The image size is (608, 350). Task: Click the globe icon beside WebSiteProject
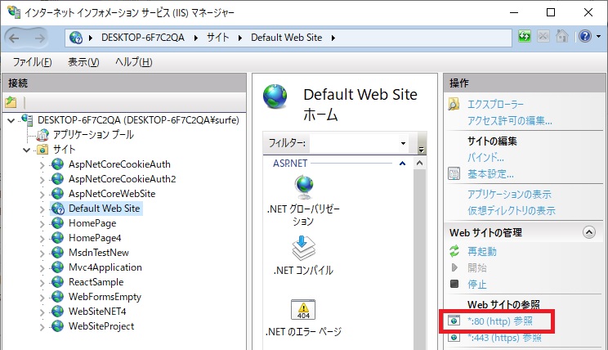coord(57,326)
